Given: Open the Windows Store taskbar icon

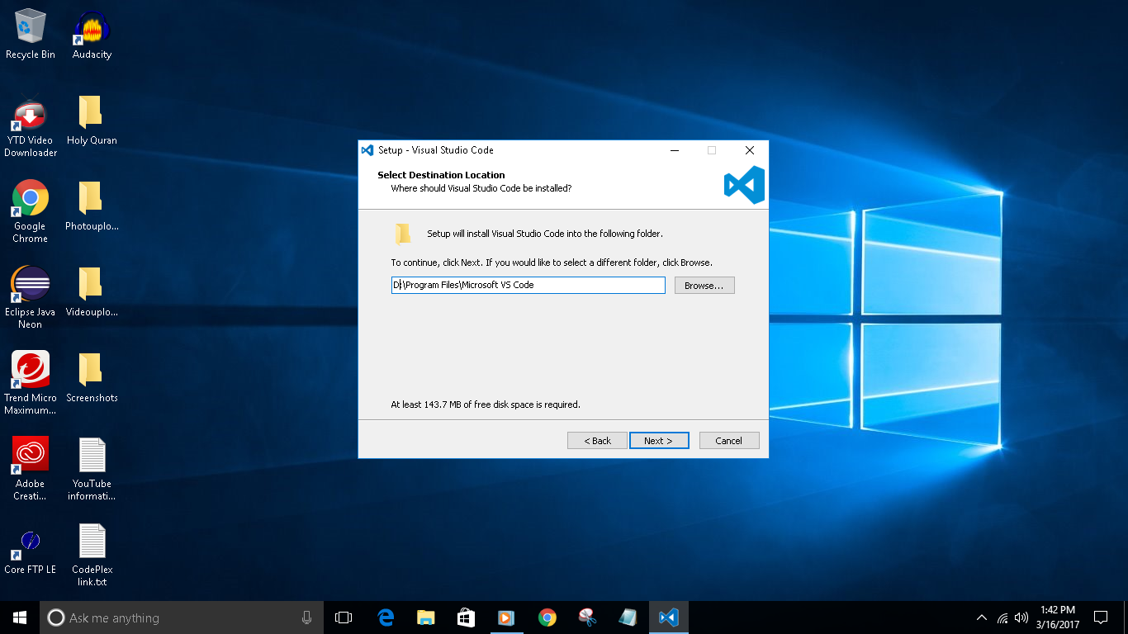Looking at the screenshot, I should pos(466,617).
